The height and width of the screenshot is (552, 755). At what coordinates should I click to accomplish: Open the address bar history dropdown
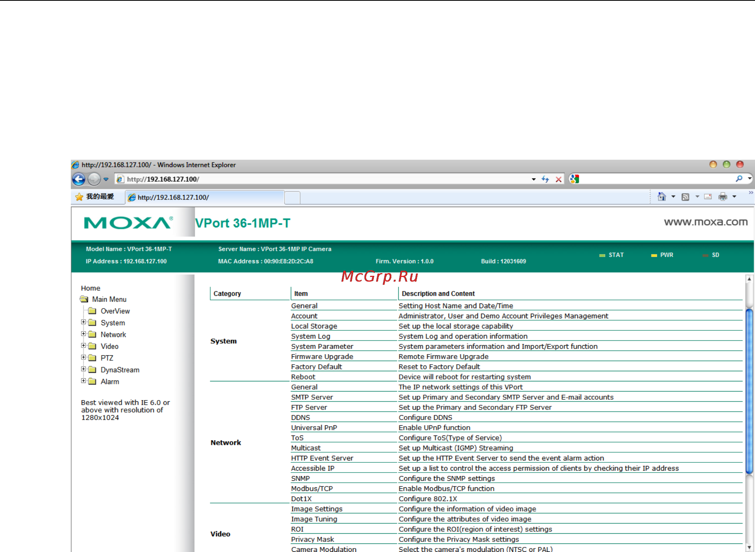click(x=533, y=179)
